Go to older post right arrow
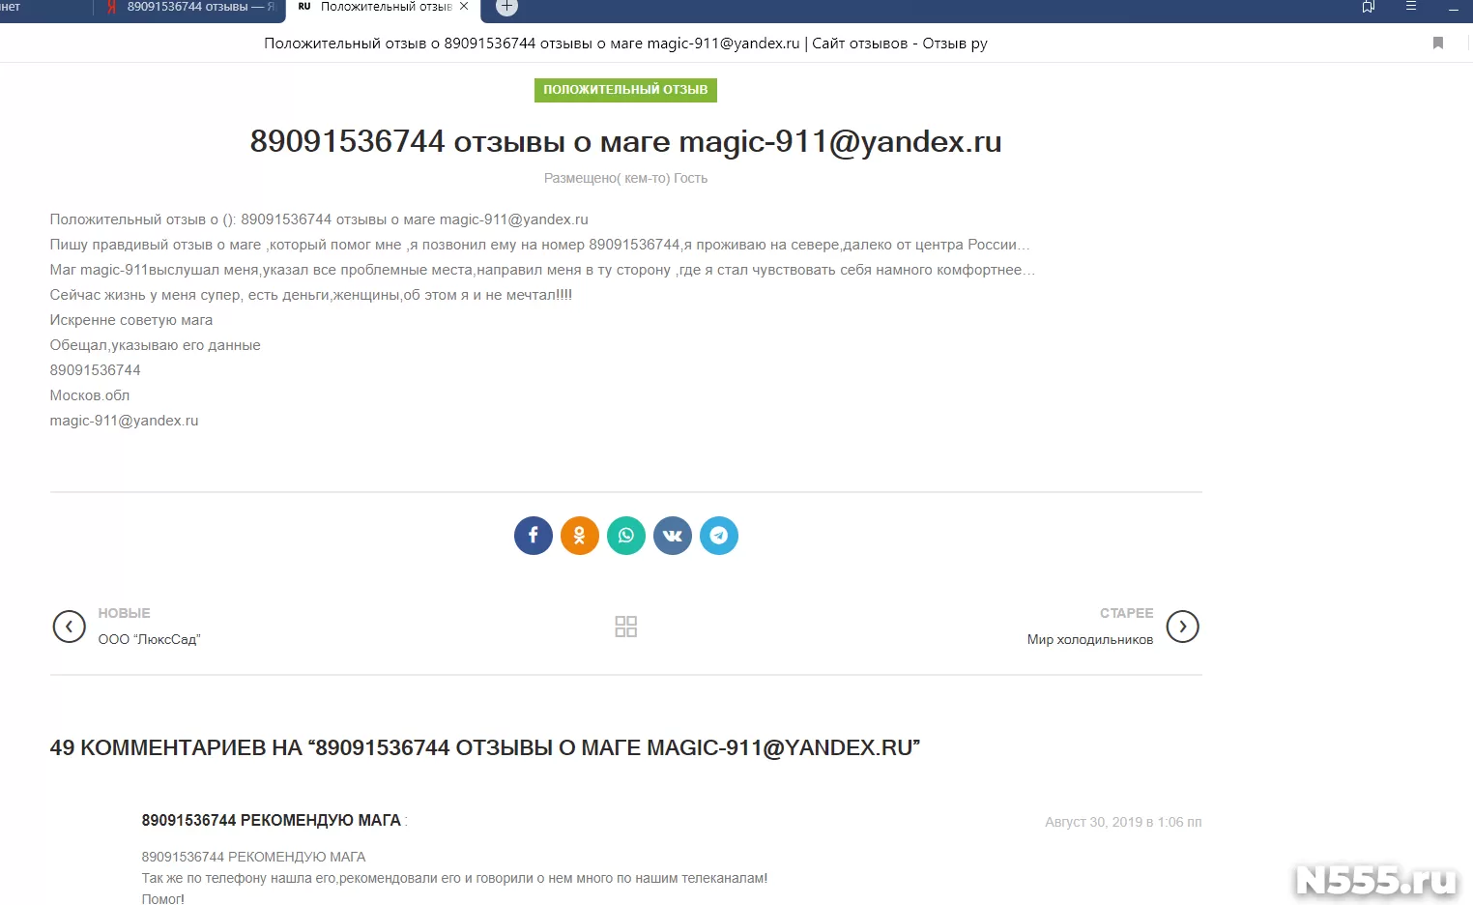The height and width of the screenshot is (905, 1473). [x=1183, y=627]
